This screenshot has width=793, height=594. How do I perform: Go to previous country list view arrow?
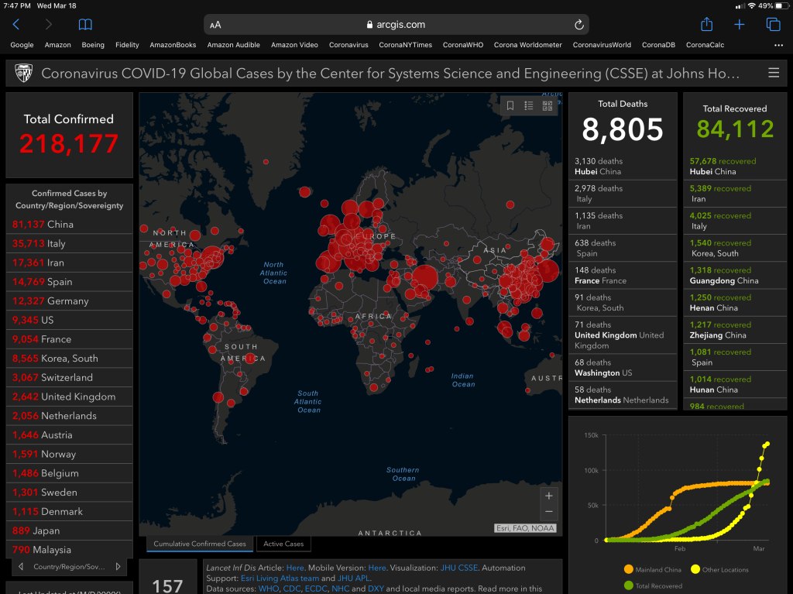click(20, 567)
